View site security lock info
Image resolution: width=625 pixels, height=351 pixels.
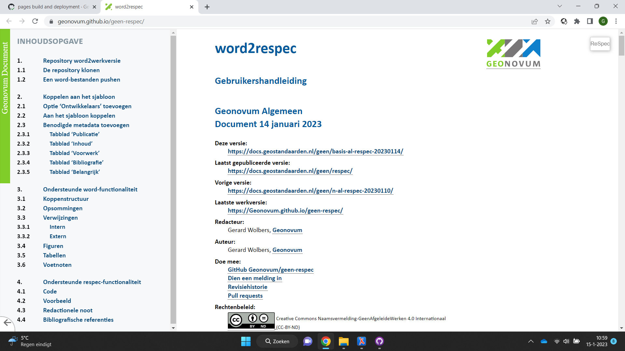pos(51,21)
